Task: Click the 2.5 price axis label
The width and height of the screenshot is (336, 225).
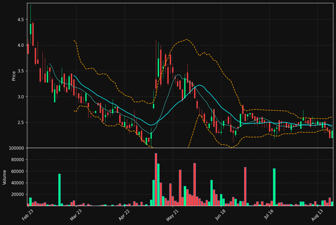Action: 21,122
